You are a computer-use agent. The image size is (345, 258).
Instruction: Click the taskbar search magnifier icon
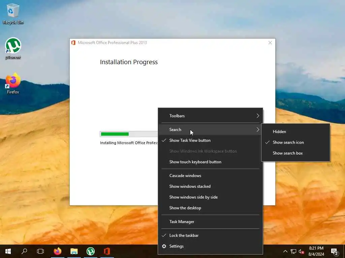point(24,251)
